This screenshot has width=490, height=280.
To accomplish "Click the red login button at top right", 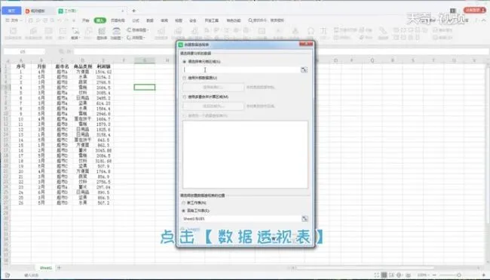I will tap(474, 11).
